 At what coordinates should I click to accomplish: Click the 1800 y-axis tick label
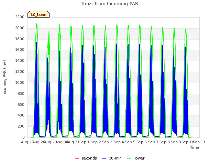click(x=20, y=39)
